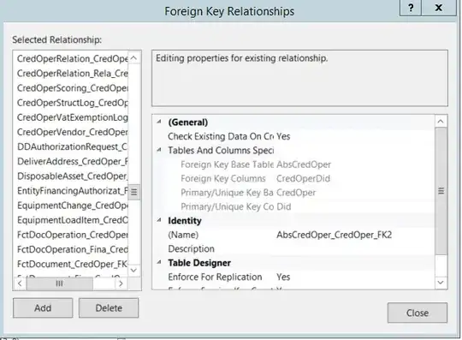The width and height of the screenshot is (462, 340).
Task: Edit name field AbsCredOper_CredOper_FK2
Action: point(335,235)
